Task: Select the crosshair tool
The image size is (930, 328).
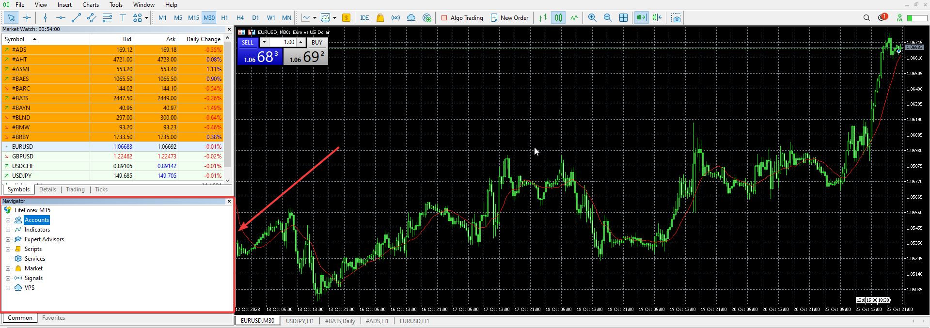Action: tap(27, 18)
